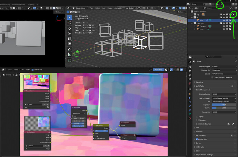The image size is (238, 157).
Task: Click Options button in 3D viewport
Action: click(181, 12)
